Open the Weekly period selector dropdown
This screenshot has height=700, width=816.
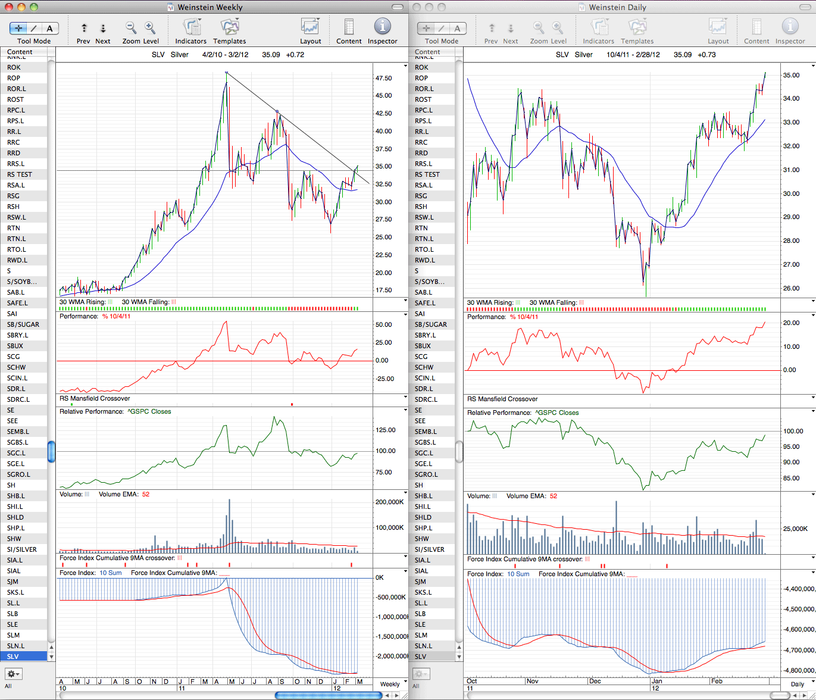coord(392,684)
